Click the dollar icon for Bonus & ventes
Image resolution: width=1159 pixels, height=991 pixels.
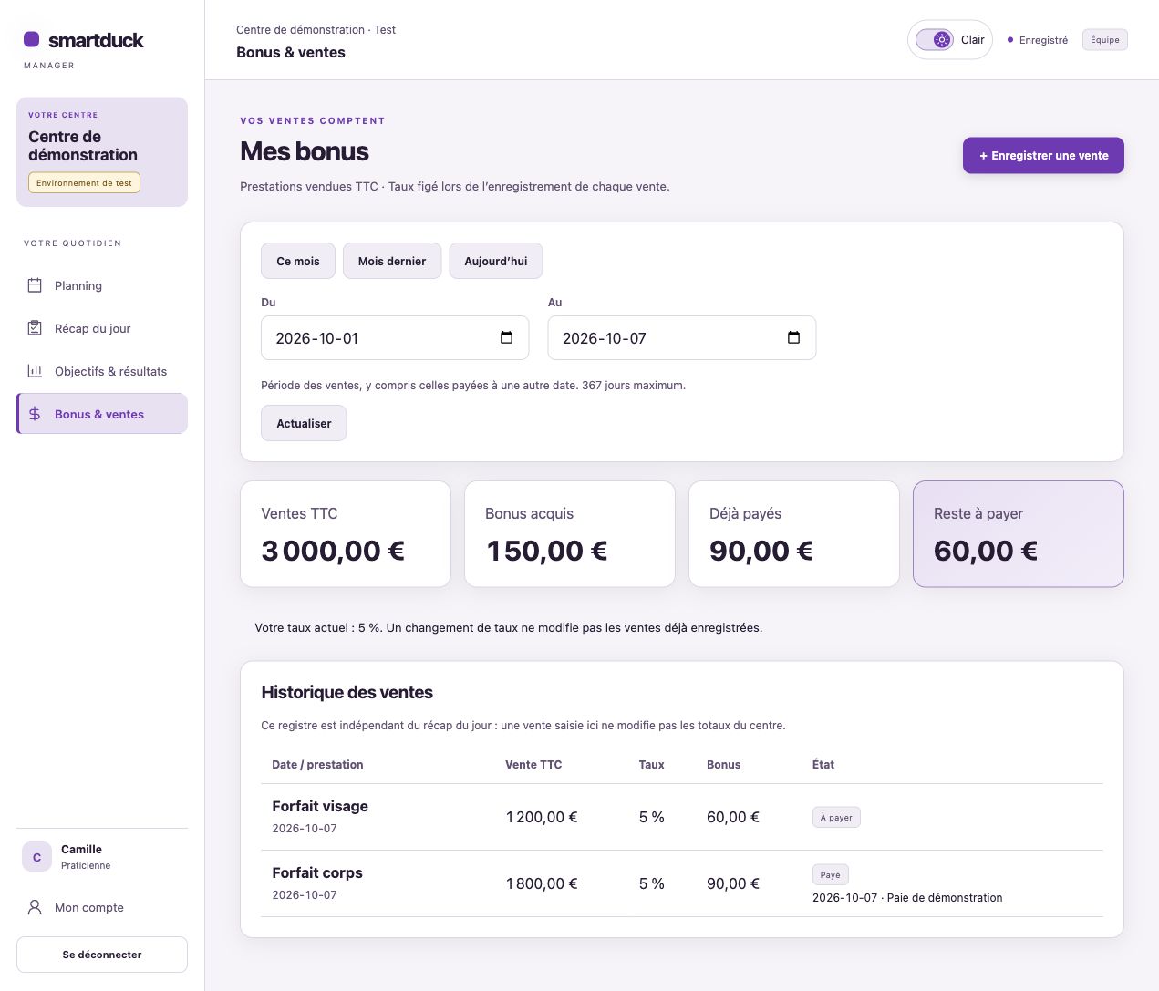click(x=35, y=414)
